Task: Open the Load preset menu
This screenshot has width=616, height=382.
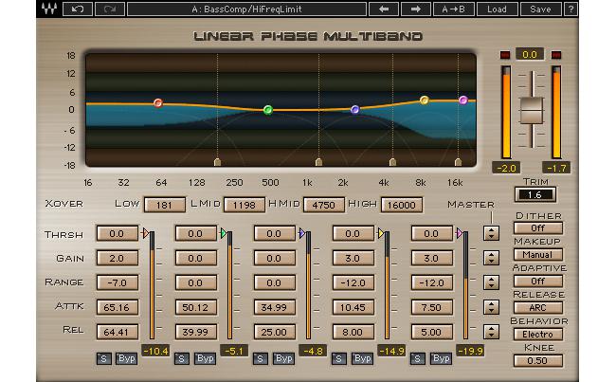Action: click(x=498, y=9)
